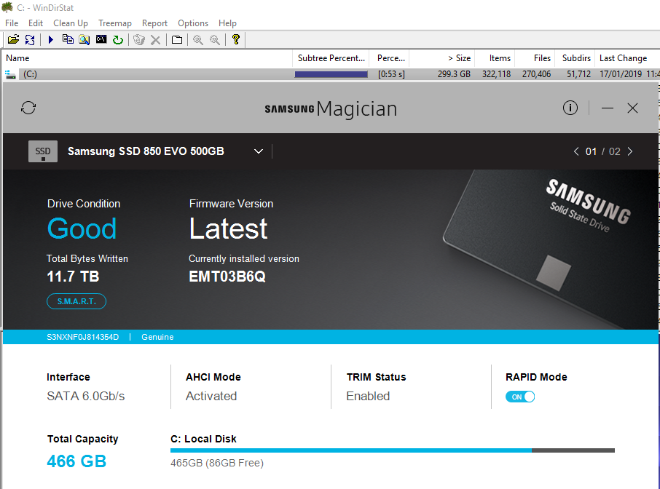Click the Good drive condition text
The height and width of the screenshot is (489, 660).
click(82, 228)
